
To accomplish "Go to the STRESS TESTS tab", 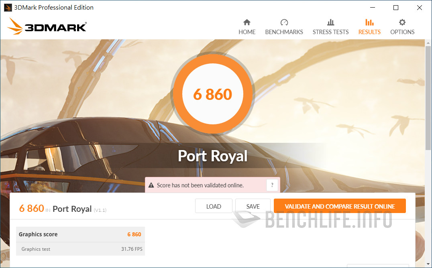I will point(330,32).
